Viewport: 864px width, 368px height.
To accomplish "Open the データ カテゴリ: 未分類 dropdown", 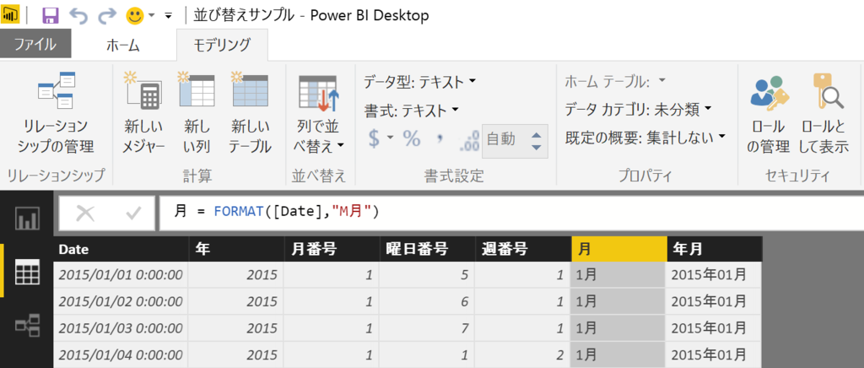I will [x=638, y=110].
